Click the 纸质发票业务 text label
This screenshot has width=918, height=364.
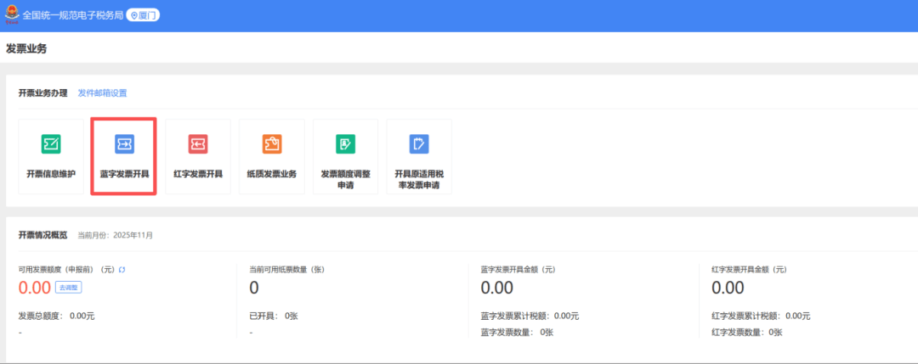pyautogui.click(x=271, y=174)
